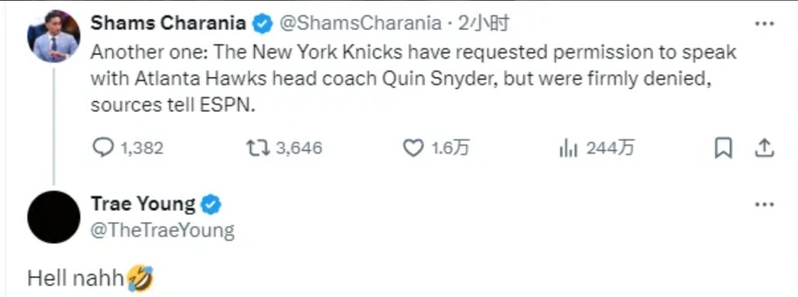
Task: Share the tweet with the upload arrow icon
Action: (763, 148)
